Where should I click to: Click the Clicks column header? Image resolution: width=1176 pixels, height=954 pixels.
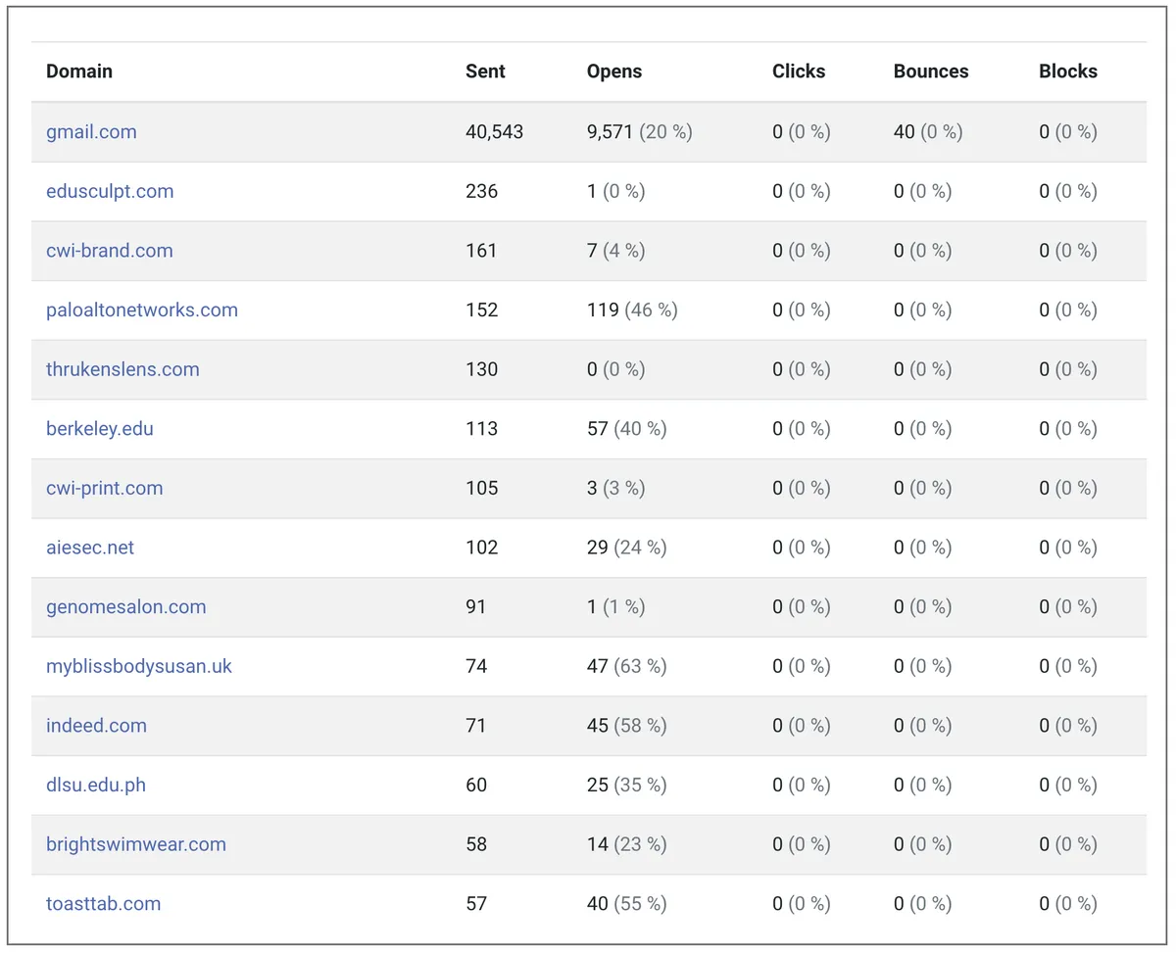pos(799,72)
